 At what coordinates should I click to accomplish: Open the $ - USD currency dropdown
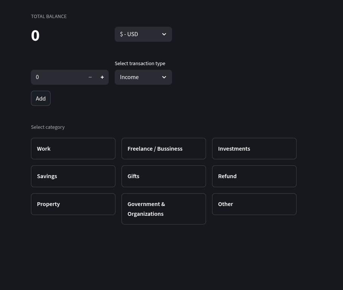143,34
